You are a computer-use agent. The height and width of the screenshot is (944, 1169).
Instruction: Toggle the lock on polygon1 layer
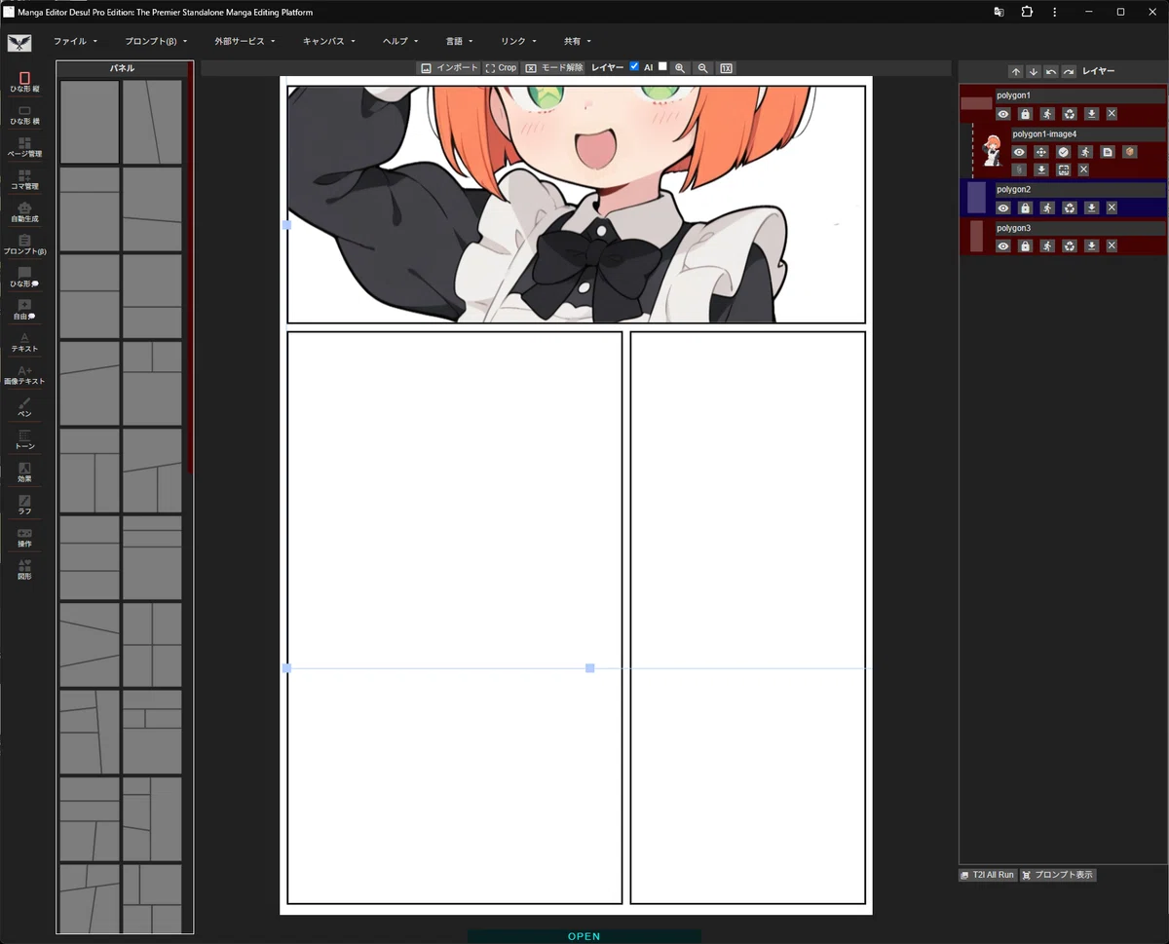point(1025,114)
